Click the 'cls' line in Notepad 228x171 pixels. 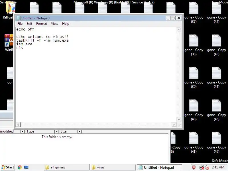coord(20,48)
